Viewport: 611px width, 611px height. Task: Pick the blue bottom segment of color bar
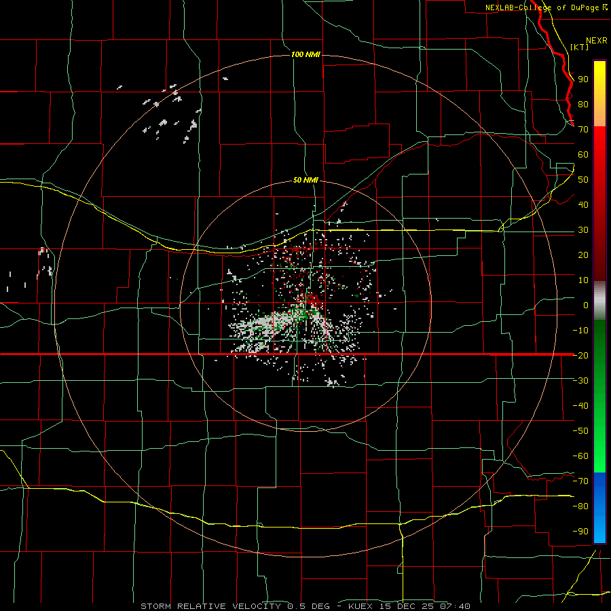[x=599, y=508]
